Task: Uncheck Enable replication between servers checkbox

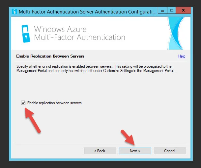Action: pyautogui.click(x=23, y=103)
